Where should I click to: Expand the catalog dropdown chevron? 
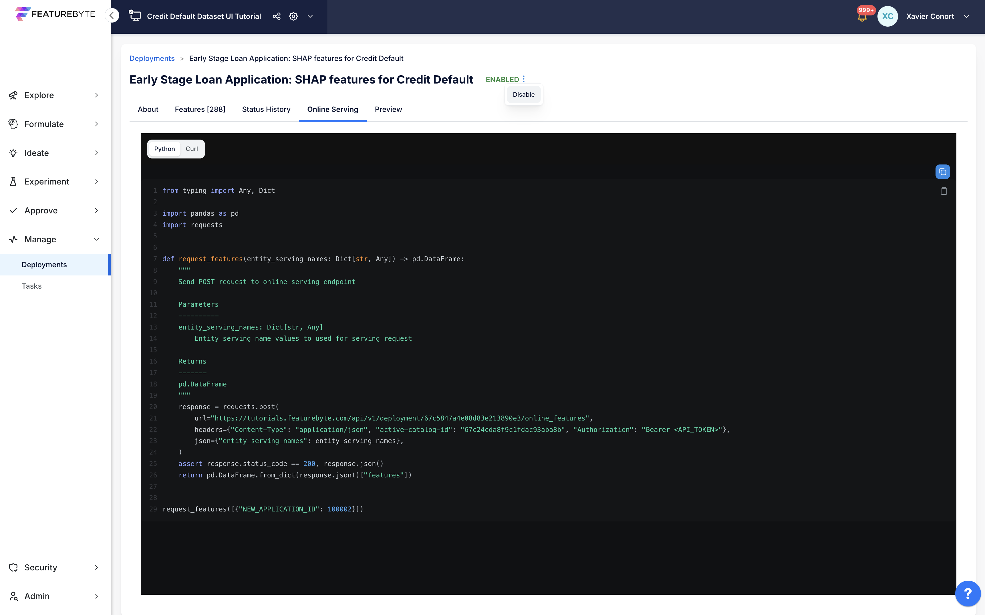310,16
